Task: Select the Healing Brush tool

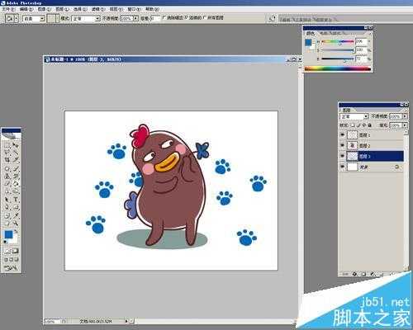Action: pyautogui.click(x=7, y=168)
